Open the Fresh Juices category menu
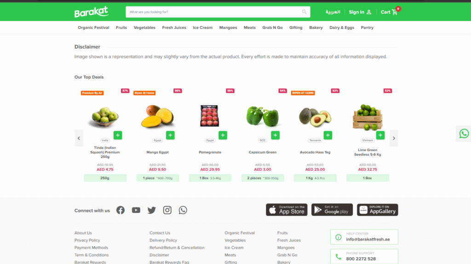The width and height of the screenshot is (471, 264). (x=174, y=28)
